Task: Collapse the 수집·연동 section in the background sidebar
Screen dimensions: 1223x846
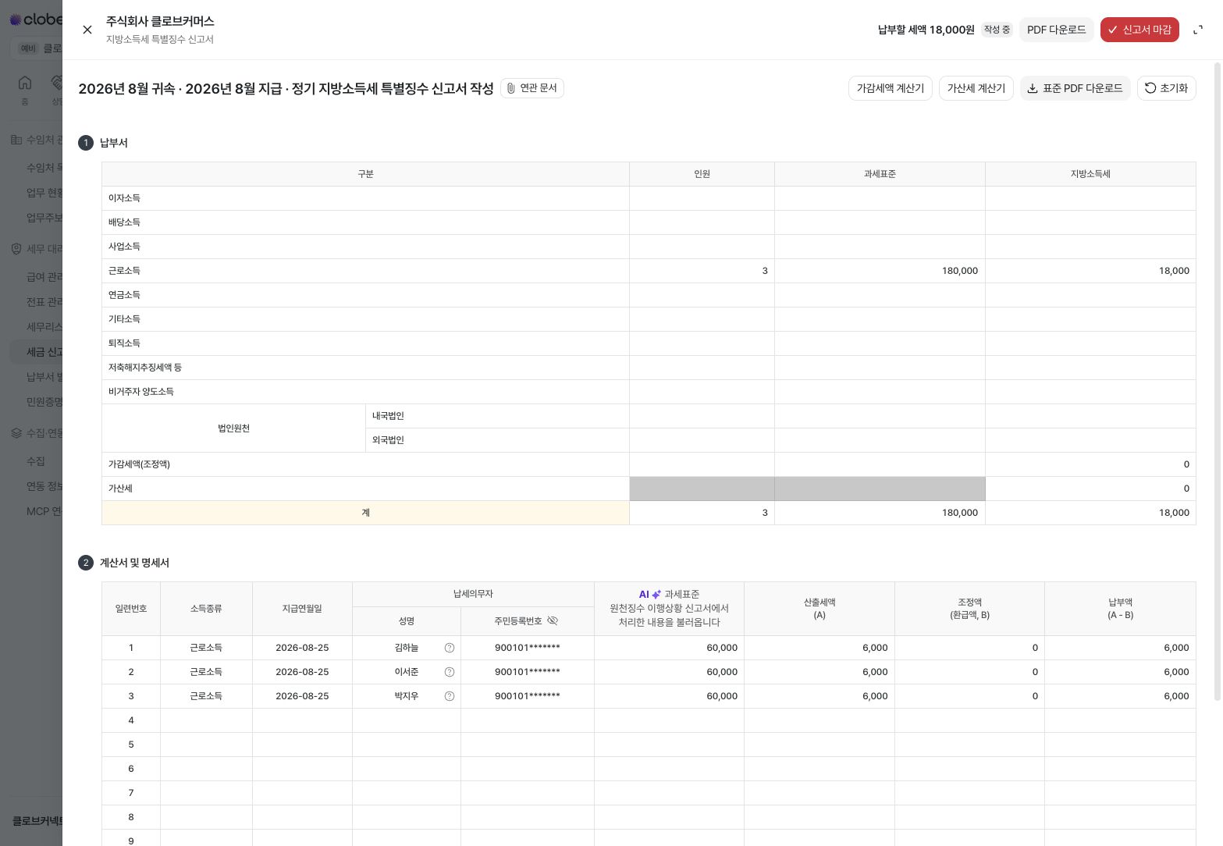Action: pos(36,433)
